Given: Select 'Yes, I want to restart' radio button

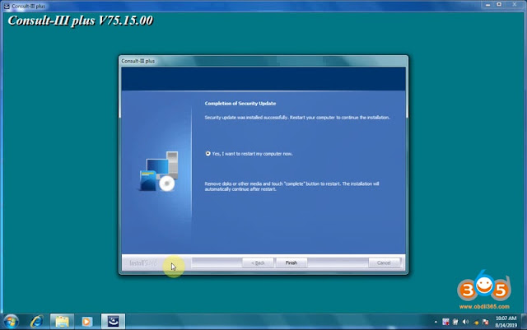Looking at the screenshot, I should point(208,154).
